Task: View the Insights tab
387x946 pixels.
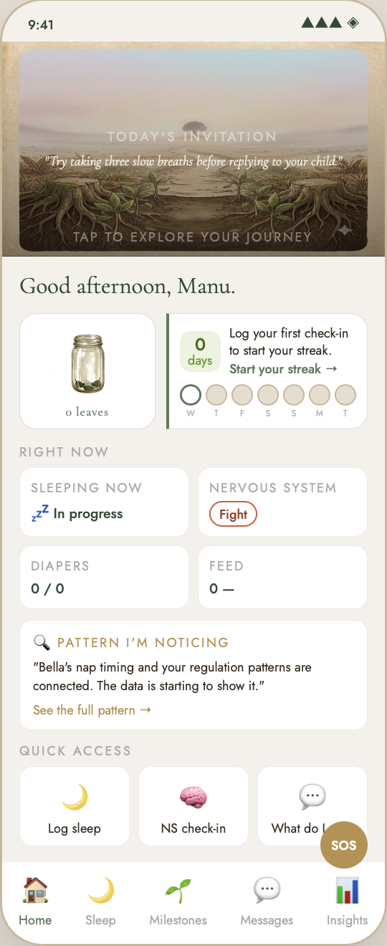Action: (x=347, y=902)
